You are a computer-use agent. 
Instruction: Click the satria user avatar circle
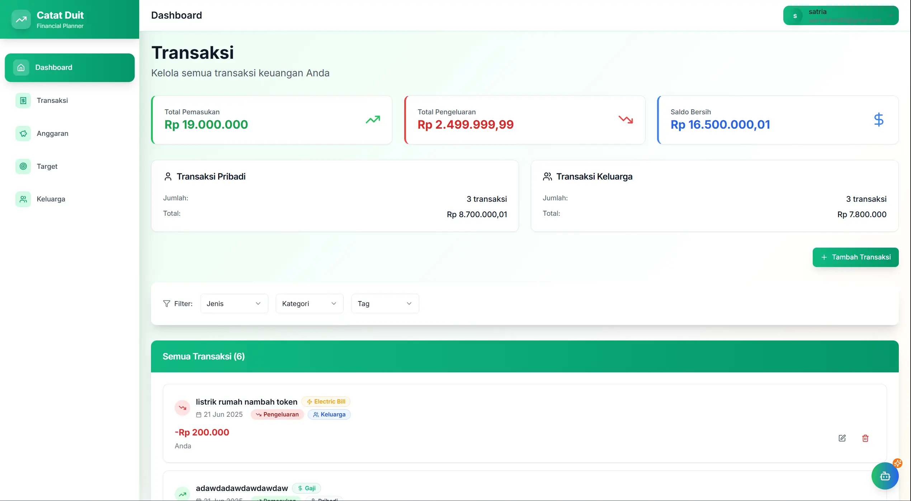click(x=795, y=16)
